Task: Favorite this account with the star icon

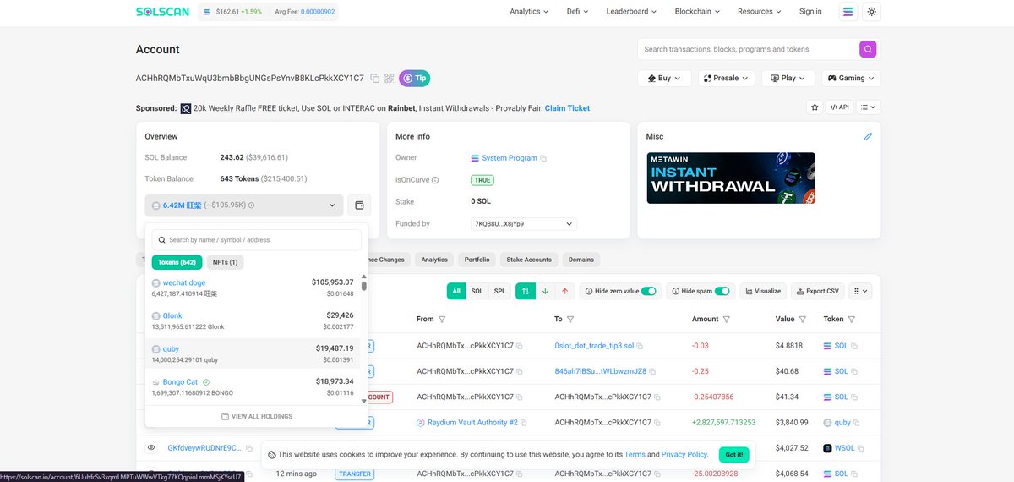Action: point(815,107)
